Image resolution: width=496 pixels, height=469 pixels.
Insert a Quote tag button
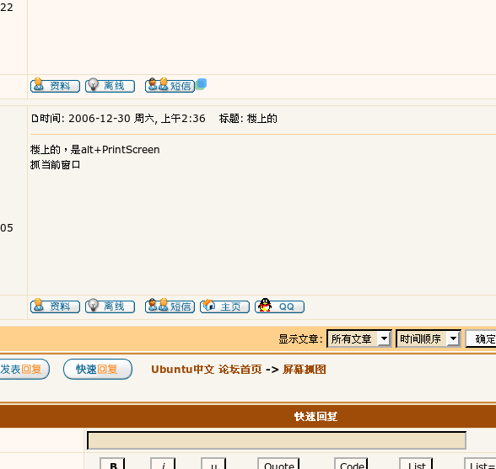coord(278,464)
